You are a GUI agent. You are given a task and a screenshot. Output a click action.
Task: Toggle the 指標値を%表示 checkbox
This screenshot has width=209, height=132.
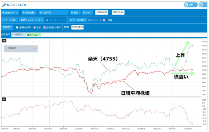click(x=45, y=28)
